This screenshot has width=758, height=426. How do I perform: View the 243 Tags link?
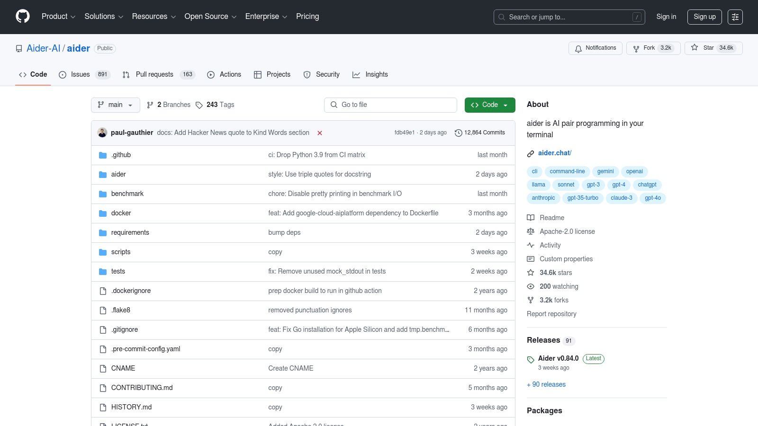pyautogui.click(x=215, y=105)
